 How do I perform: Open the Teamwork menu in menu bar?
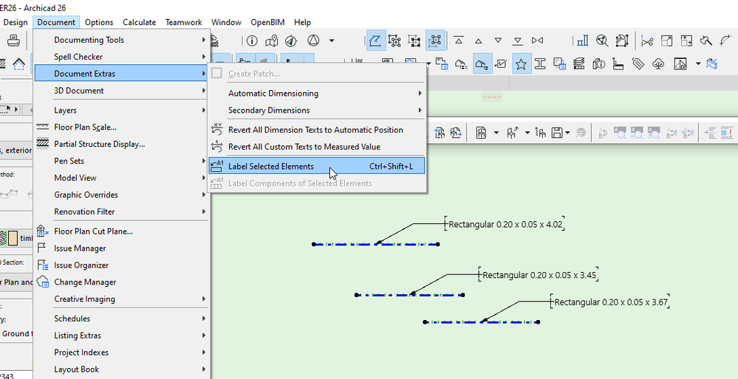pyautogui.click(x=183, y=22)
